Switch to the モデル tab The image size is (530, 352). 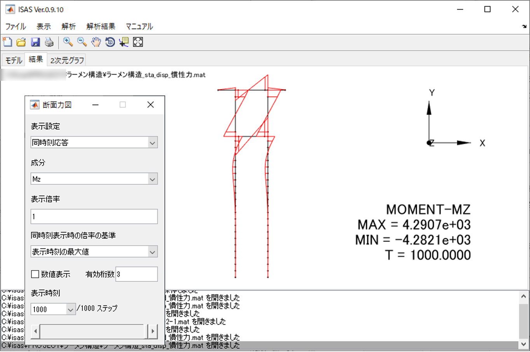[14, 60]
